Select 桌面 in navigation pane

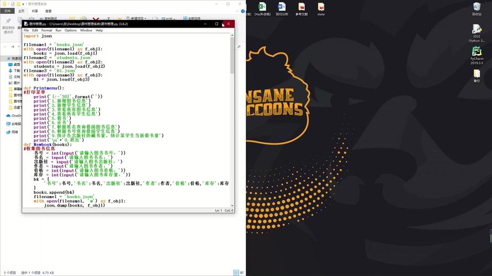[x=14, y=65]
